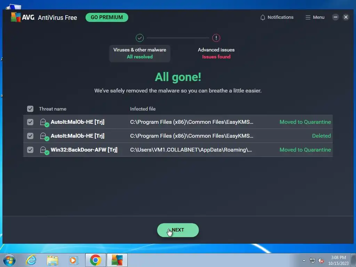
Task: Click ghost icon of Deleted AutoIt row
Action: point(44,136)
